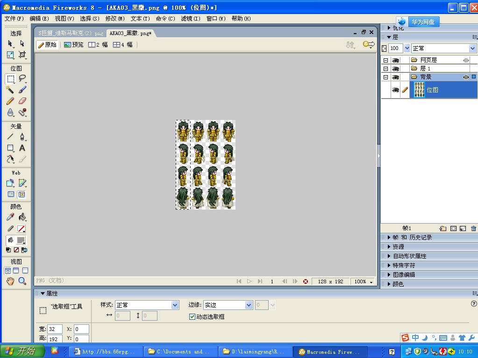This screenshot has width=478, height=358.
Task: Activate the Hand tool
Action: pyautogui.click(x=10, y=281)
